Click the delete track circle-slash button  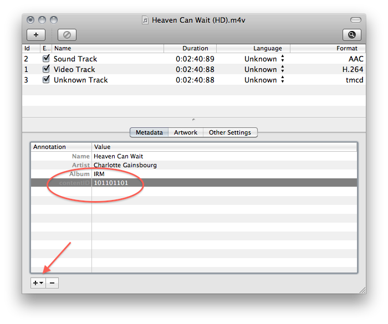pos(67,34)
